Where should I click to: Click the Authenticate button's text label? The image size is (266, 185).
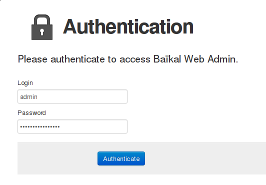tap(121, 158)
